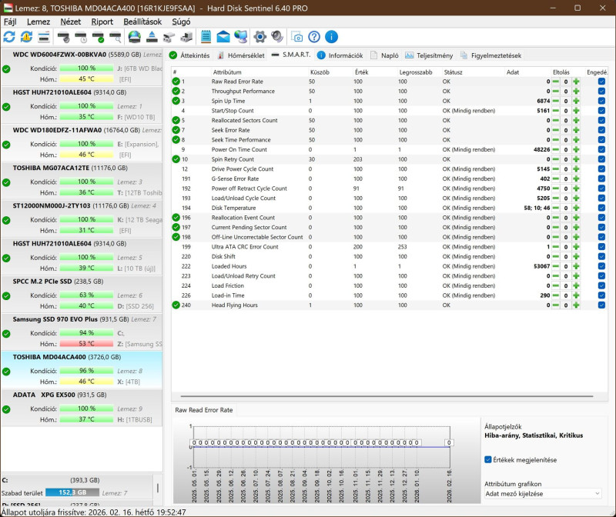Toggle the Seek Error Rate enable checkbox
This screenshot has width=616, height=517.
click(601, 130)
